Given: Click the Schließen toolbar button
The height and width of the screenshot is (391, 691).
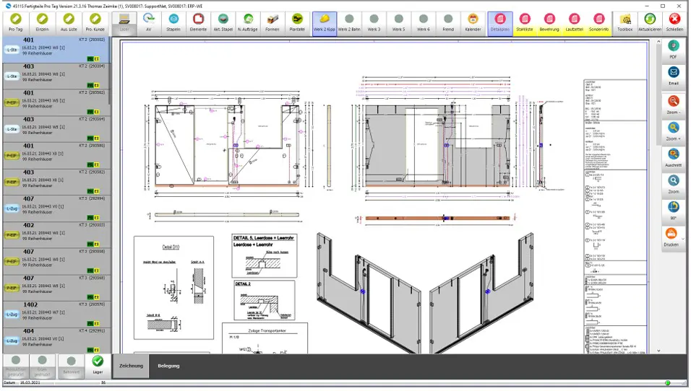Looking at the screenshot, I should [674, 22].
